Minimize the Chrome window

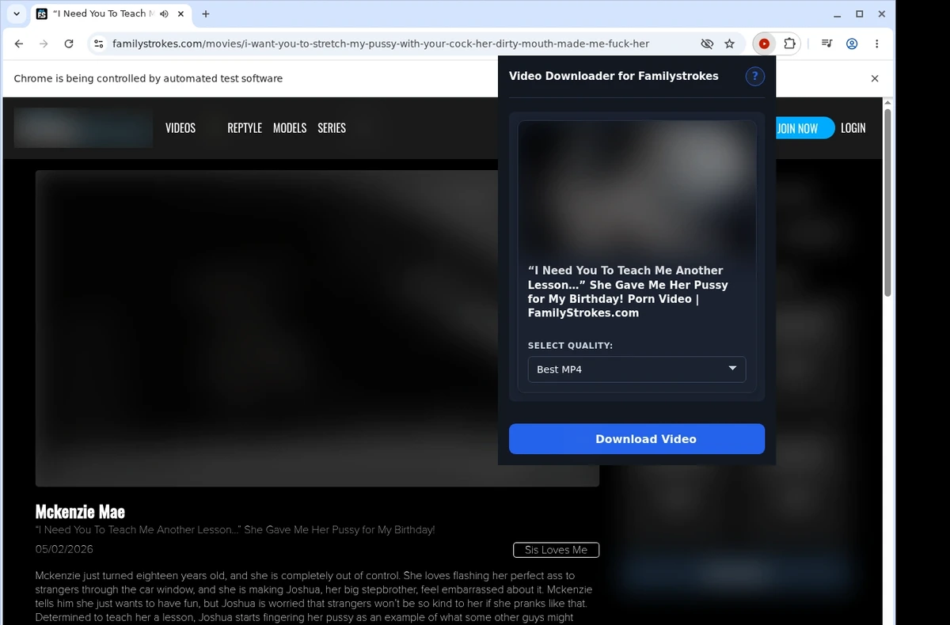click(x=837, y=13)
